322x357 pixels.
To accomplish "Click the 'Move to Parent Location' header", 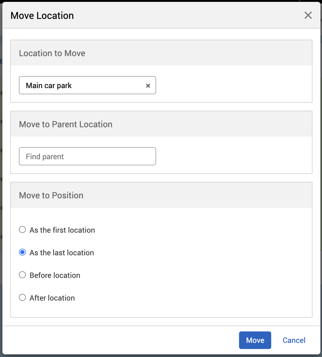I will coord(66,124).
